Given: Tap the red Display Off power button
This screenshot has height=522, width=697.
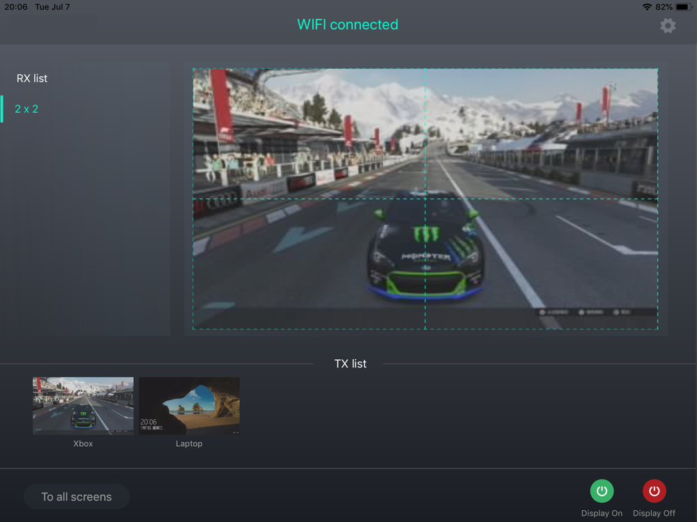Looking at the screenshot, I should tap(654, 491).
